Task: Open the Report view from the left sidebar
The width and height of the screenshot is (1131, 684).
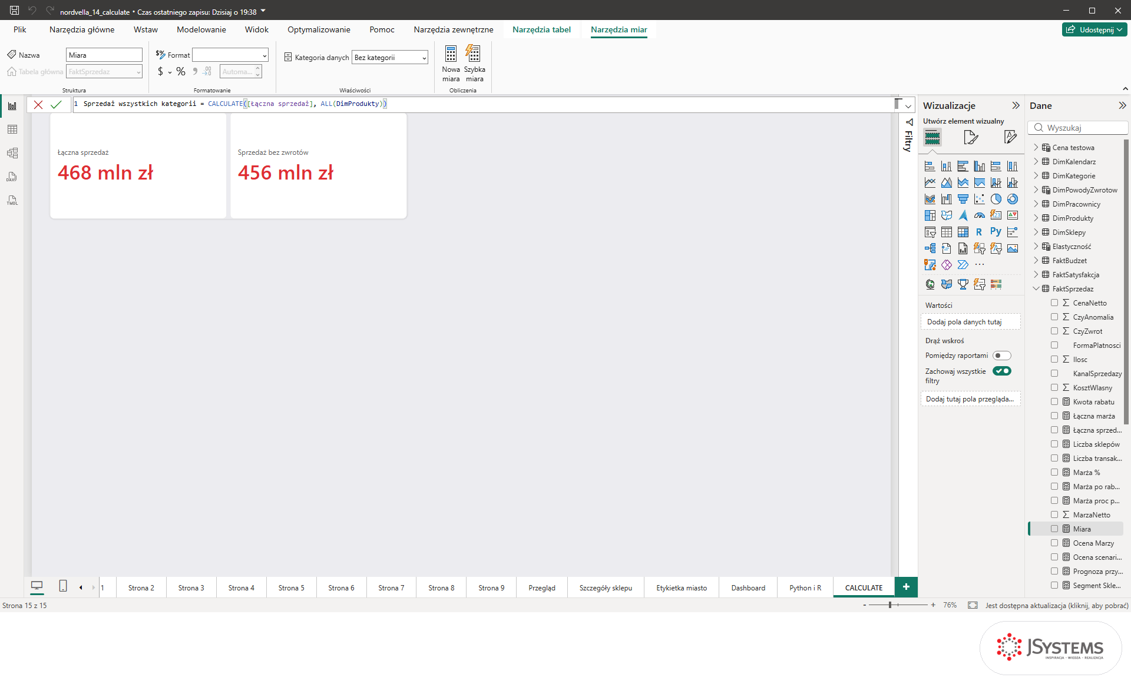Action: click(12, 106)
